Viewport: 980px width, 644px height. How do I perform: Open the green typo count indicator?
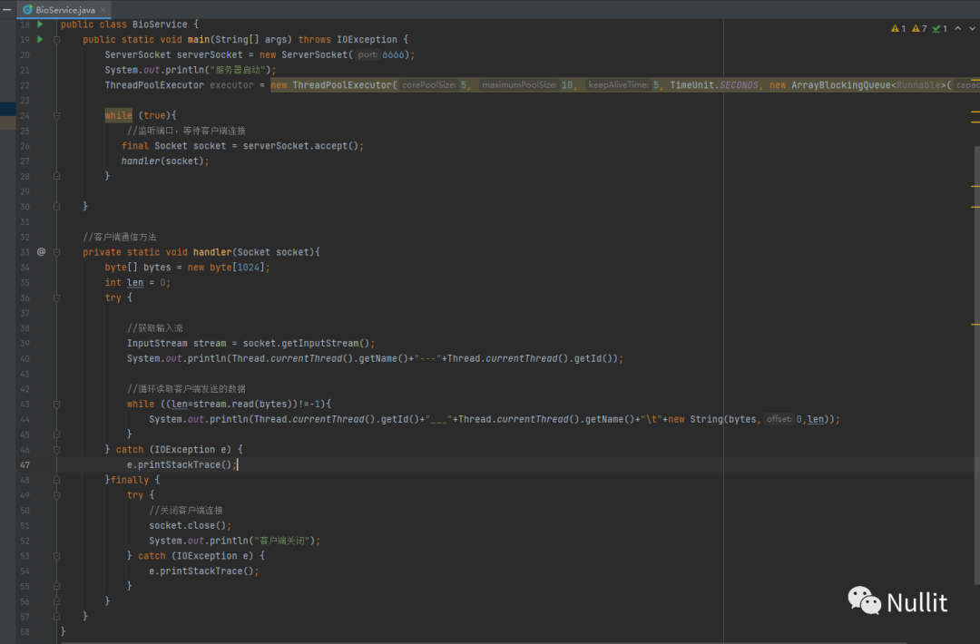pyautogui.click(x=940, y=29)
